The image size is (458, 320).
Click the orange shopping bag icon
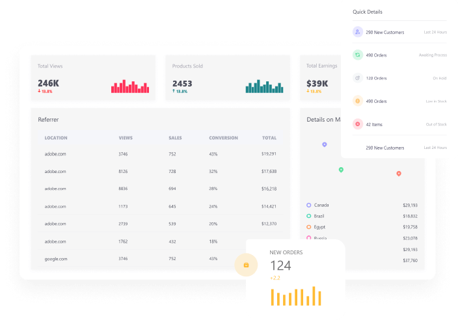pos(246,265)
